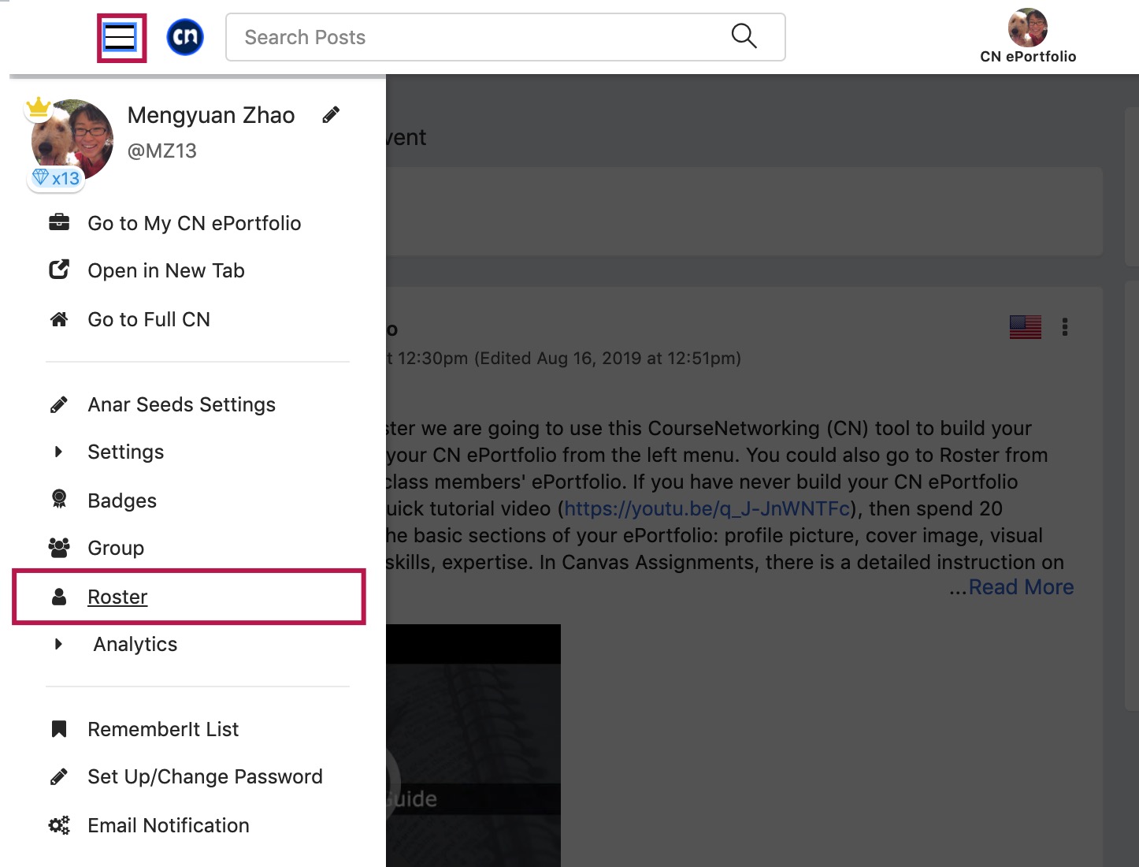Open the three-dot post options menu
The width and height of the screenshot is (1139, 867).
pyautogui.click(x=1065, y=327)
